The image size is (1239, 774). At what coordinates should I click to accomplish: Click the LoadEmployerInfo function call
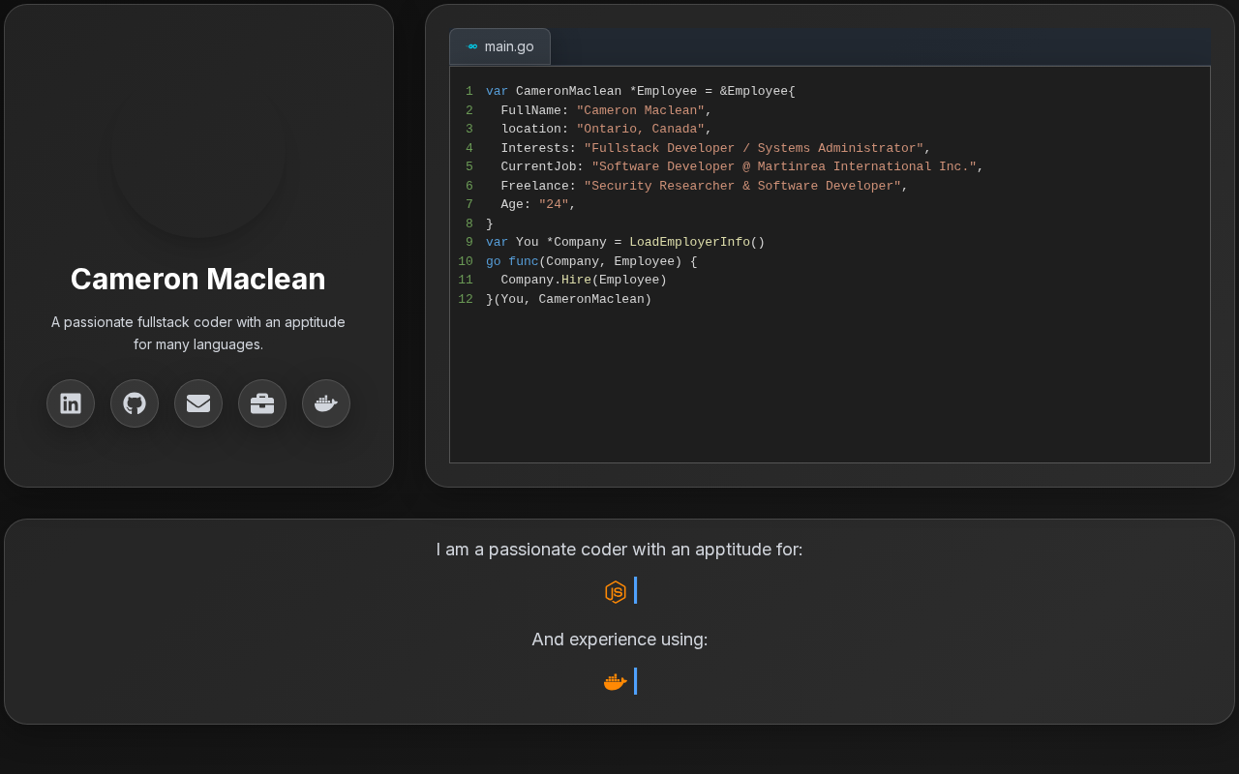pyautogui.click(x=689, y=242)
